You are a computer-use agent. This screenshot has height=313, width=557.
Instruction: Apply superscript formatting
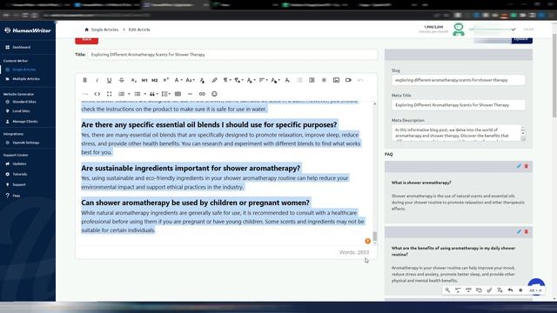coord(165,80)
